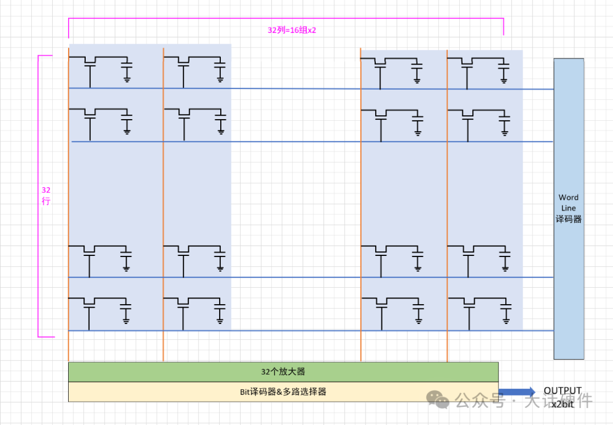Select the capacitor in the top-left memory cell
The height and width of the screenshot is (425, 613).
(x=127, y=68)
